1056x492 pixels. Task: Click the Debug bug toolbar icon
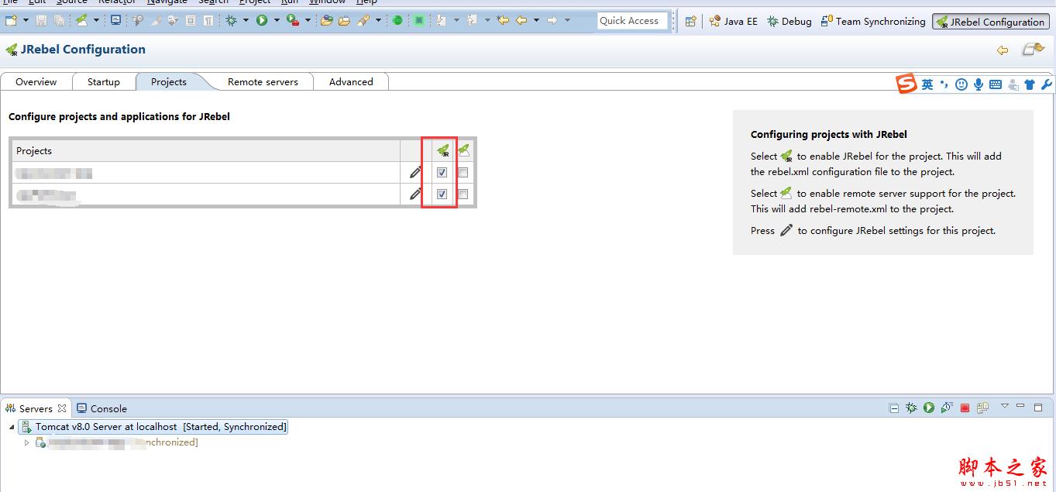coord(231,21)
